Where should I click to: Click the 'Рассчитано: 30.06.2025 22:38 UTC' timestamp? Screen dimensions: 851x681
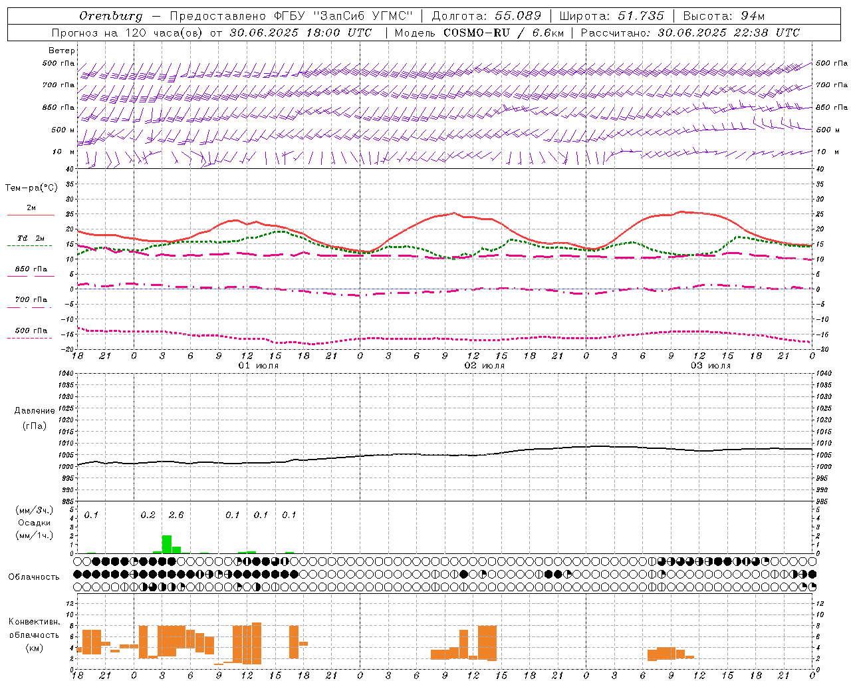tap(690, 33)
